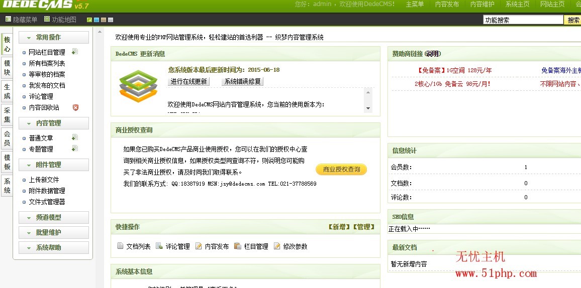Open 主菜单 in the top navigation

415,5
